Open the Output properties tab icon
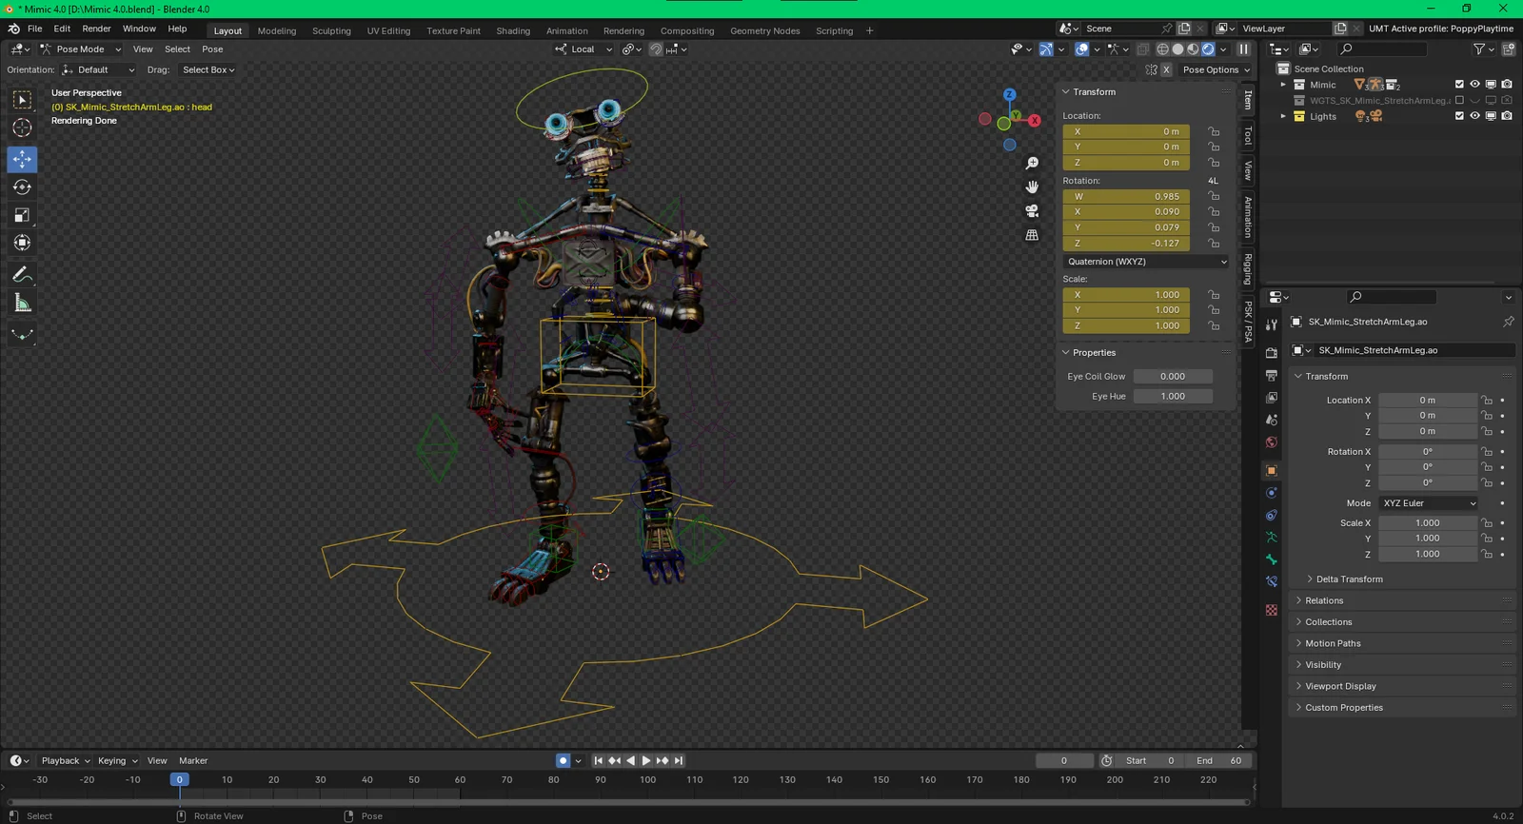Screen dimensions: 1523x824 coord(1272,376)
